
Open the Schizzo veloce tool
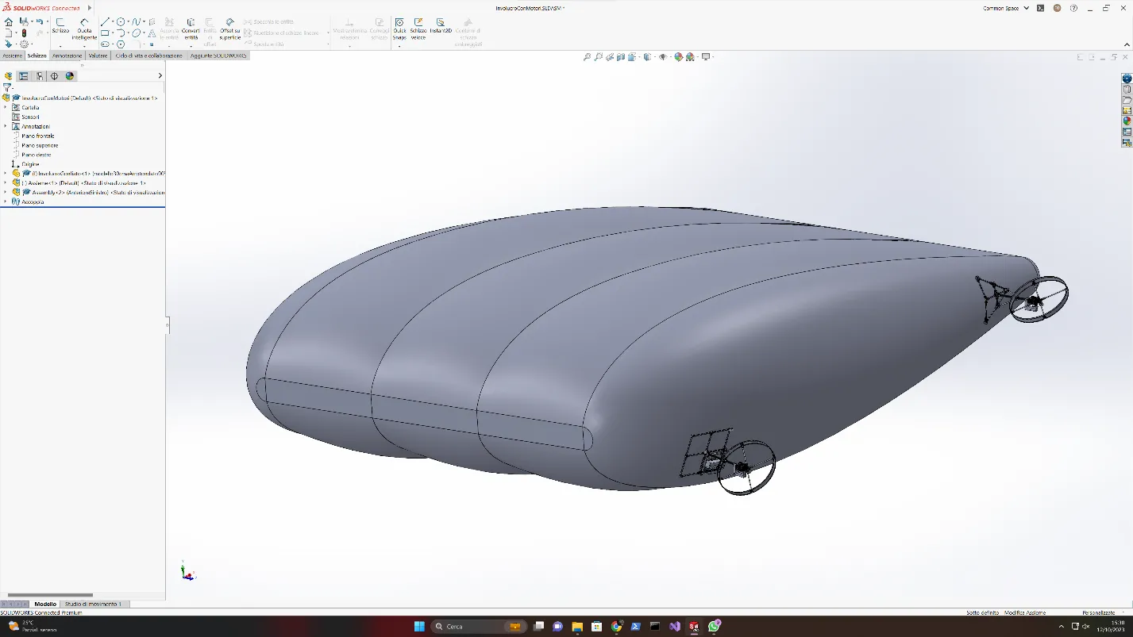coord(418,29)
